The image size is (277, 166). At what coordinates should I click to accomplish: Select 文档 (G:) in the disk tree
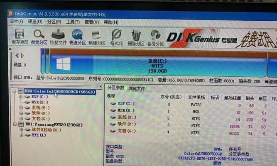[41, 119]
